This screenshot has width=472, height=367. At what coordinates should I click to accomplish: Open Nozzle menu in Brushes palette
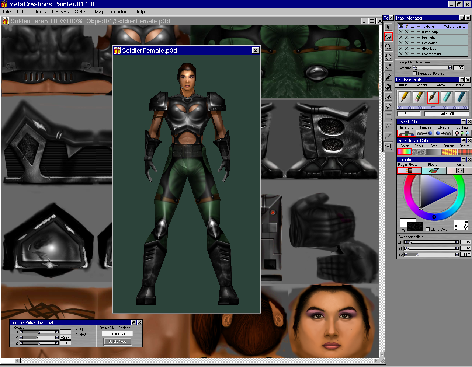point(459,85)
